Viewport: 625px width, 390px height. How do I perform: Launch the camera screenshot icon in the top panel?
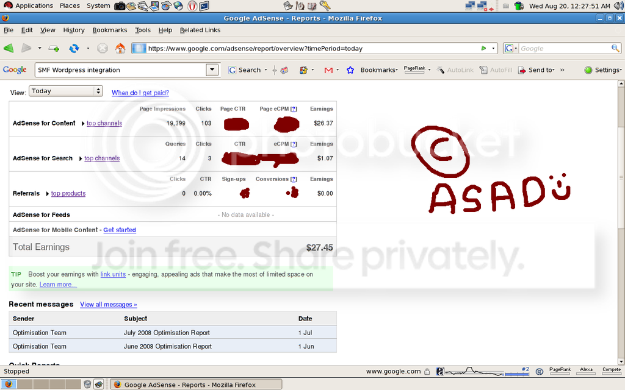[120, 6]
